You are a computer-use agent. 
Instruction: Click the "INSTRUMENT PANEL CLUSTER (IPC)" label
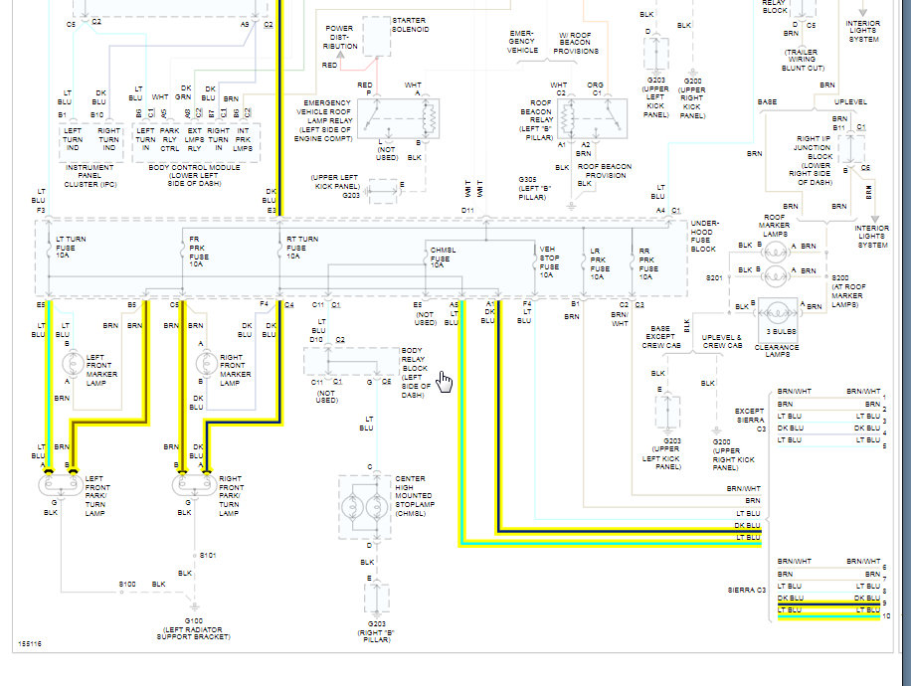point(91,176)
